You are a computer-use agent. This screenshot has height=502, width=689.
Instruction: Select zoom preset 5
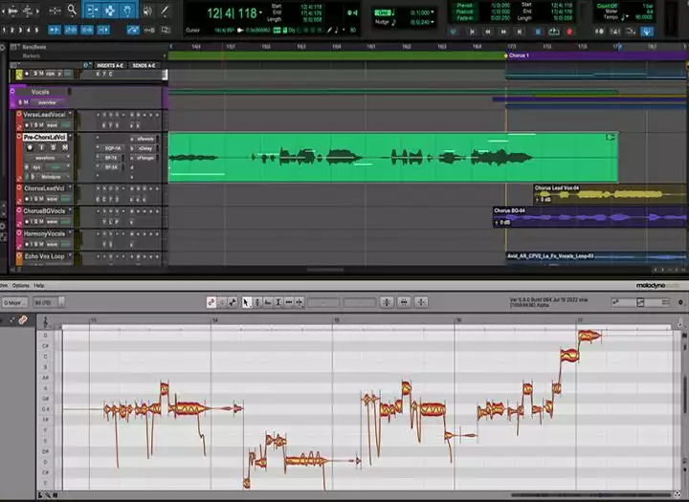click(36, 31)
